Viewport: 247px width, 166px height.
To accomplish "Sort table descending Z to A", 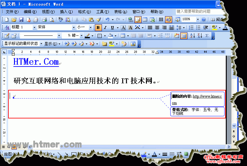I will [200, 36].
